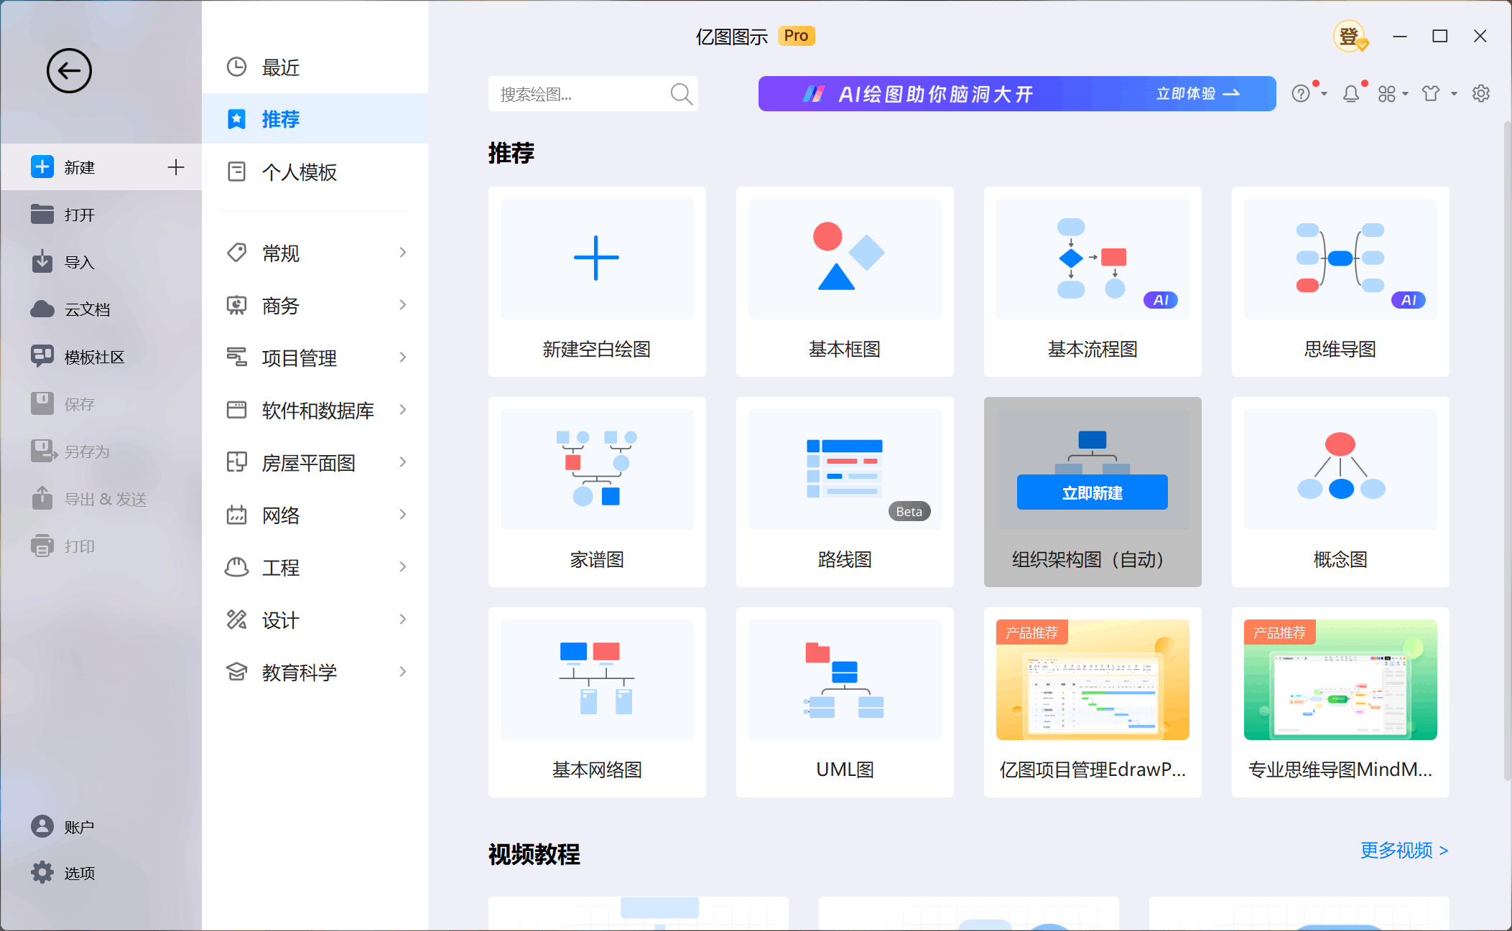
Task: Click the 另存为 save-as icon
Action: pyautogui.click(x=43, y=452)
